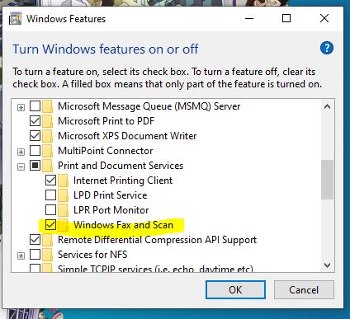Screen dimensions: 350x319
Task: Click folder icon beside MultiPoint Connector
Action: click(48, 151)
